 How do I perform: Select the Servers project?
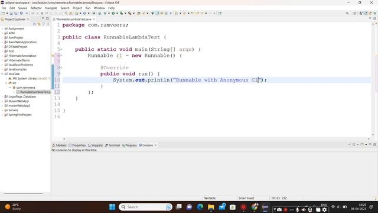[13, 110]
